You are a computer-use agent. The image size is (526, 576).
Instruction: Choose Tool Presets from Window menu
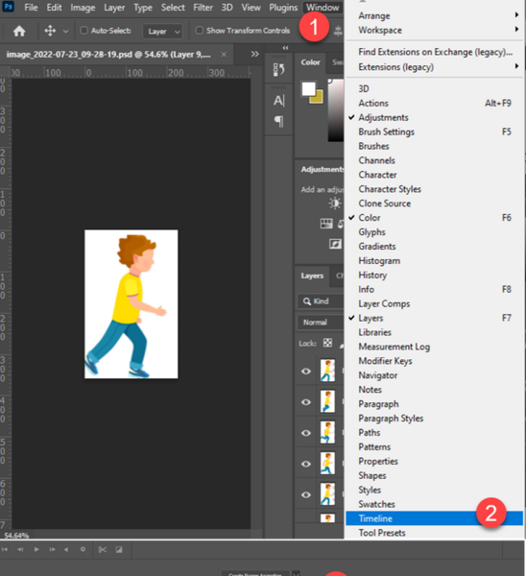coord(434,533)
